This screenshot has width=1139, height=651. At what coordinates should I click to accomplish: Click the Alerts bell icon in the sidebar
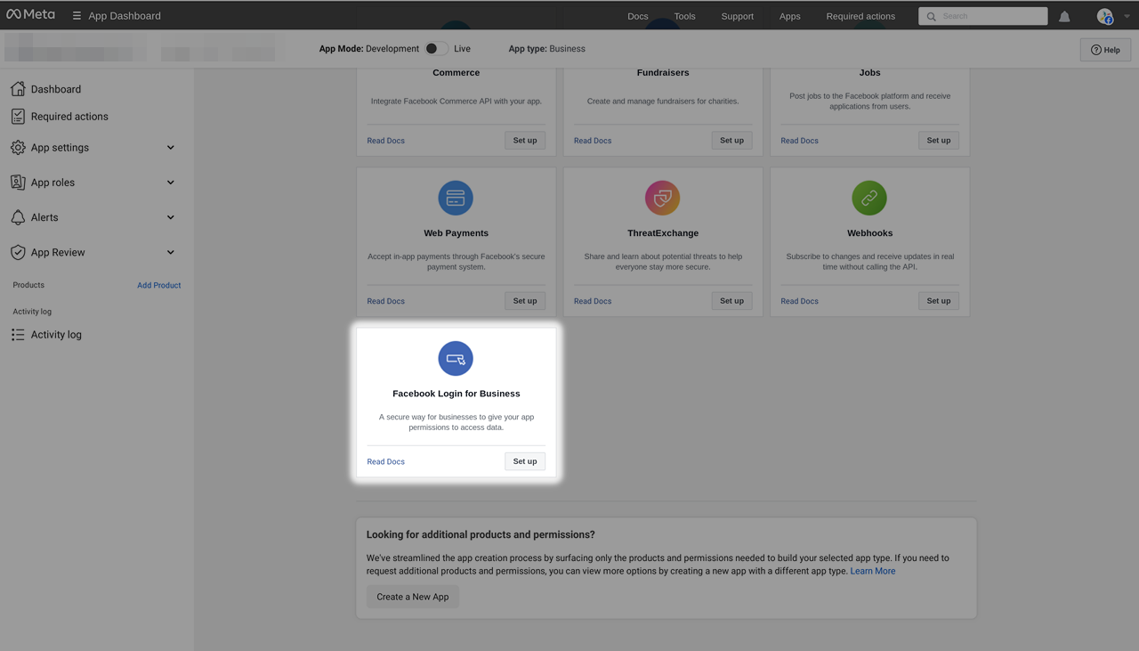click(18, 217)
